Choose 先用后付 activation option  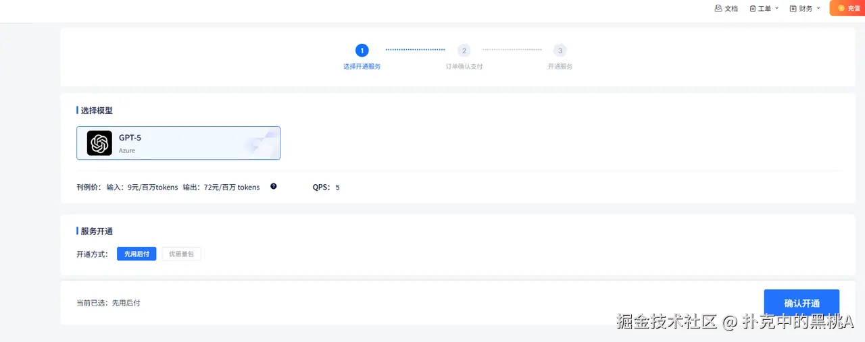pos(137,254)
